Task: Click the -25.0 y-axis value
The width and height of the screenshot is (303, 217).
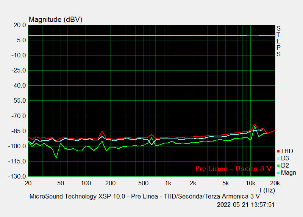Action: pos(19,71)
